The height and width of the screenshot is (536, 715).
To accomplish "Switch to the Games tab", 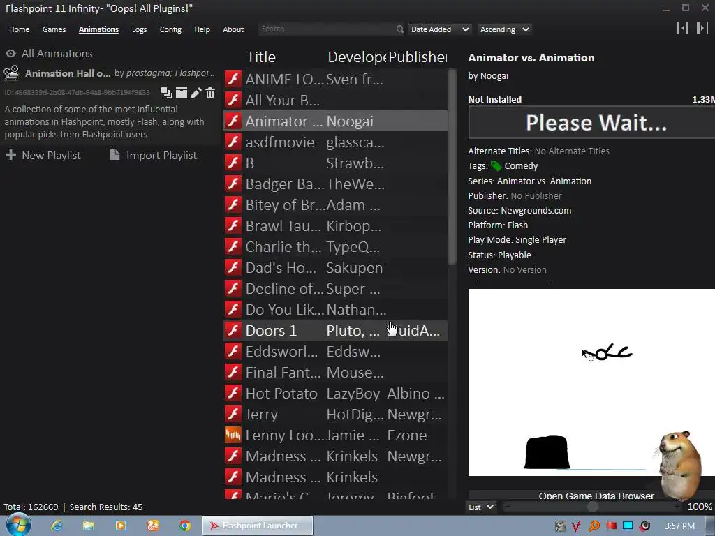I will [54, 29].
